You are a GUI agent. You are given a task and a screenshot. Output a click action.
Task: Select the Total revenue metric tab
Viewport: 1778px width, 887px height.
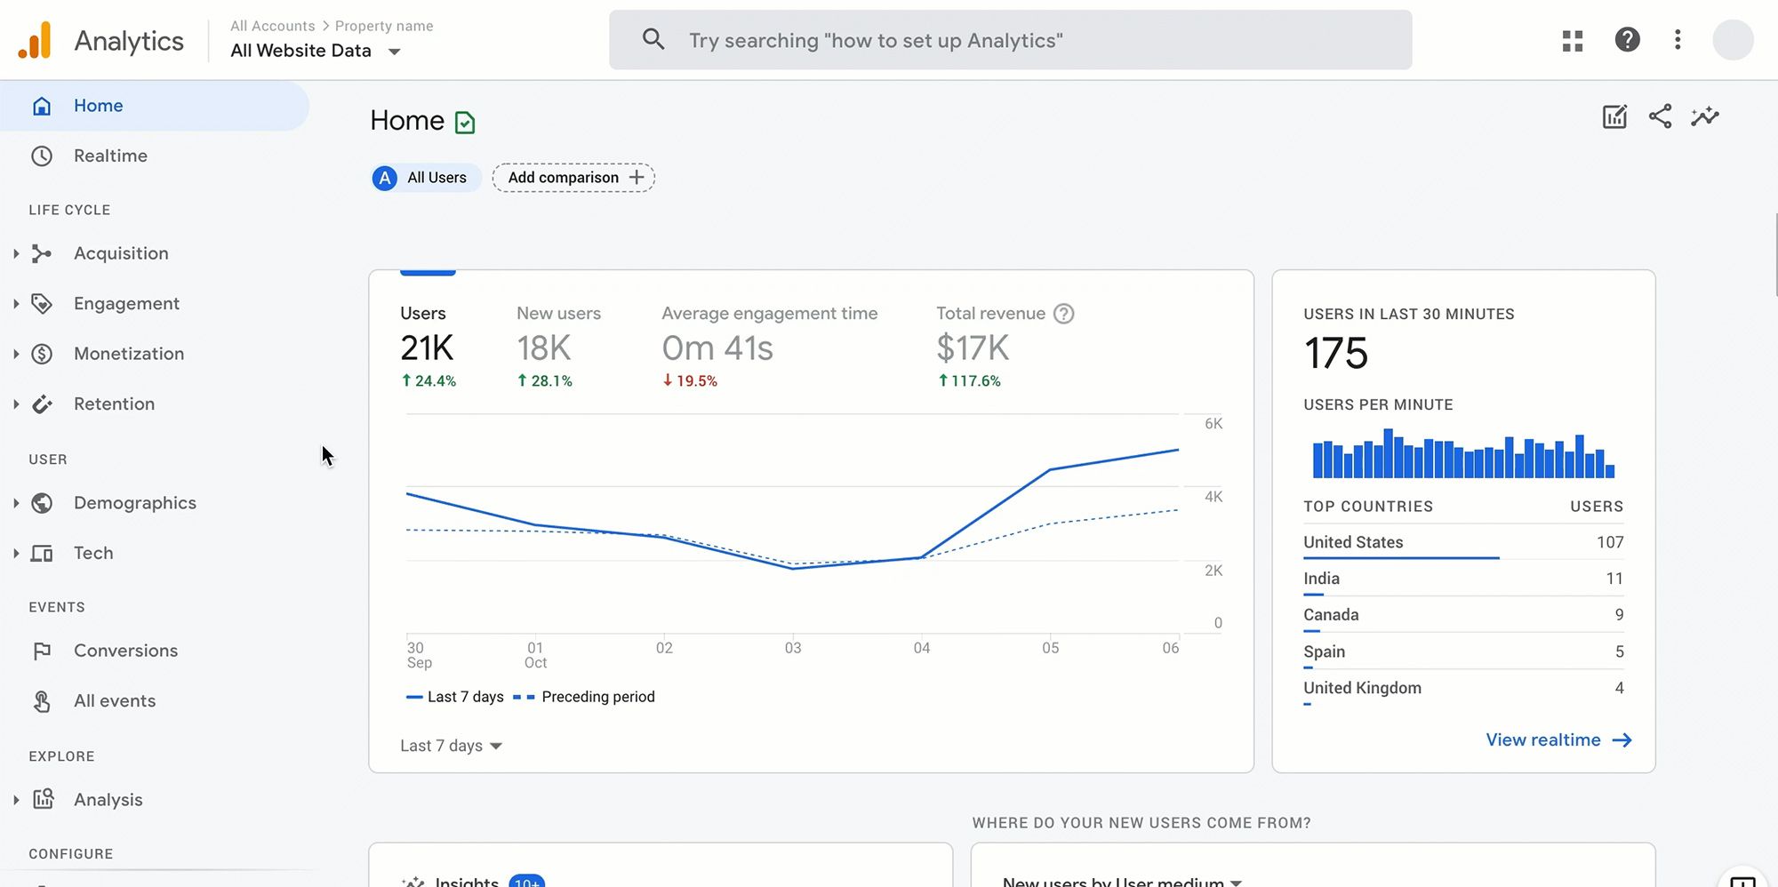click(1005, 346)
